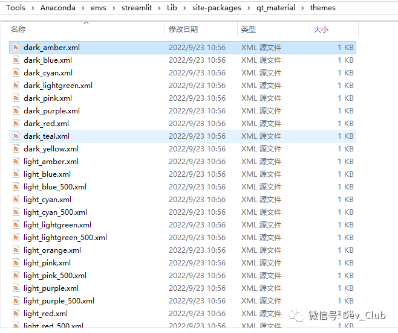This screenshot has height=333, width=398.
Task: Open envs folder from address path
Action: [99, 8]
